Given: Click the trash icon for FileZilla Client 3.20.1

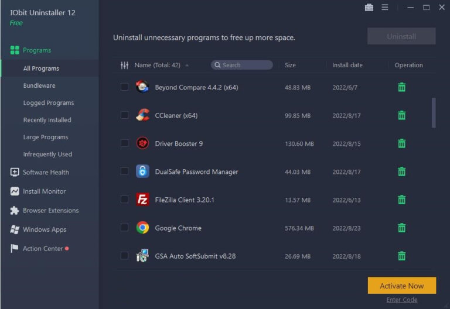Looking at the screenshot, I should [401, 200].
